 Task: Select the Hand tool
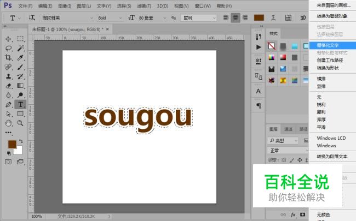pos(8,123)
